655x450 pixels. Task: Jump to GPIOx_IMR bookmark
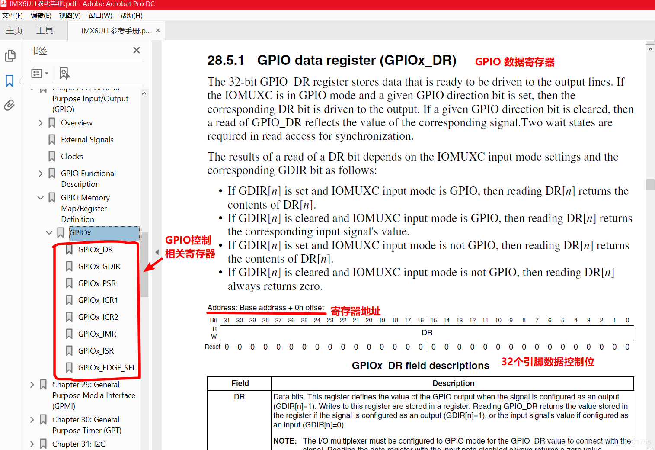pos(97,334)
